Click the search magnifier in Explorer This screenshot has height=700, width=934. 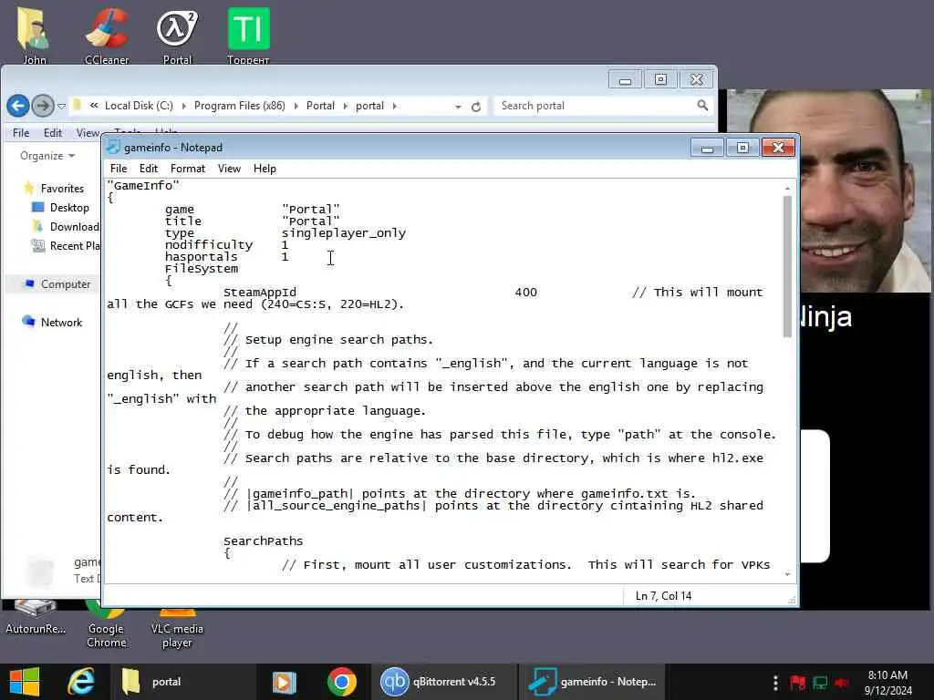tap(703, 106)
